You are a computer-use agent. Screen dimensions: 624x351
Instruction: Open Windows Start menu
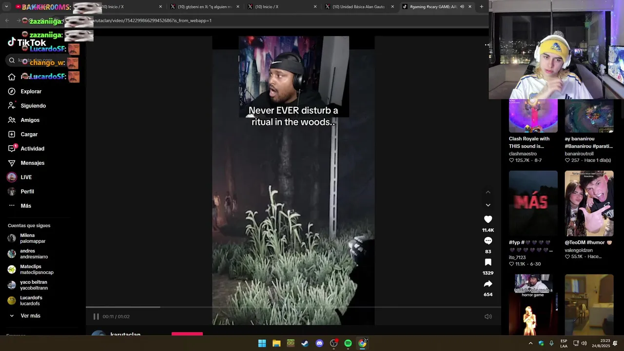(x=262, y=343)
